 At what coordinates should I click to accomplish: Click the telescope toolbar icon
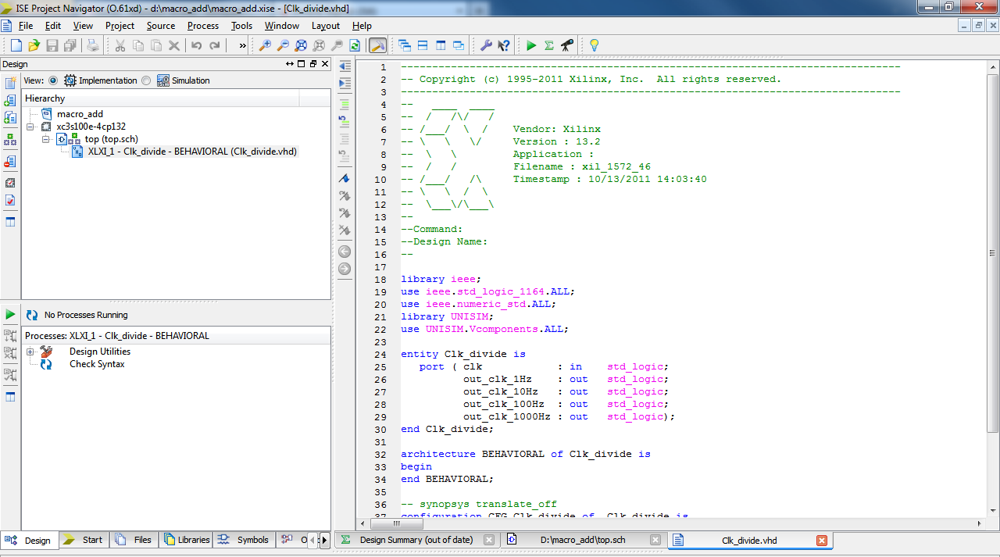point(567,45)
